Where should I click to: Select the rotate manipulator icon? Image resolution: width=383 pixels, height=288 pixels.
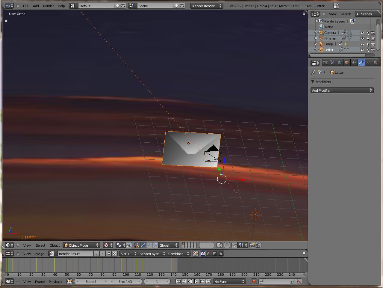[149, 245]
